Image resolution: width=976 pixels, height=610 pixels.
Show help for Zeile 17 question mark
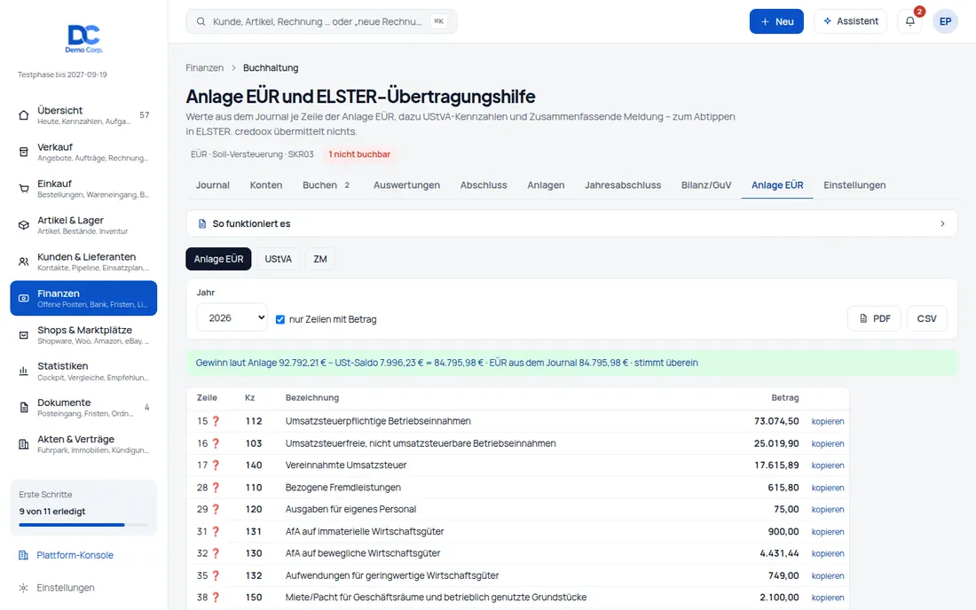(216, 465)
